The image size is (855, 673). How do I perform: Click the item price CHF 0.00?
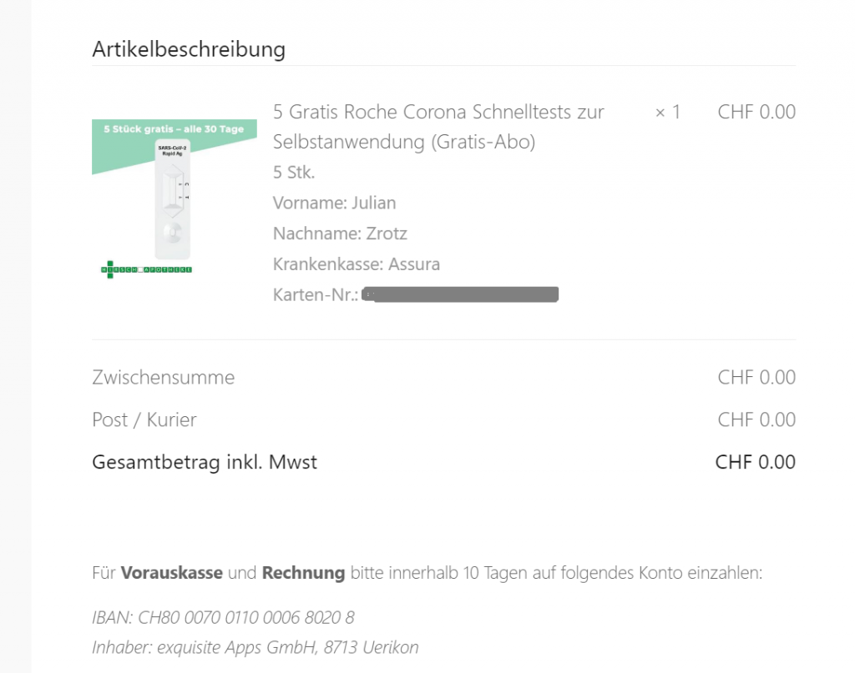click(756, 112)
